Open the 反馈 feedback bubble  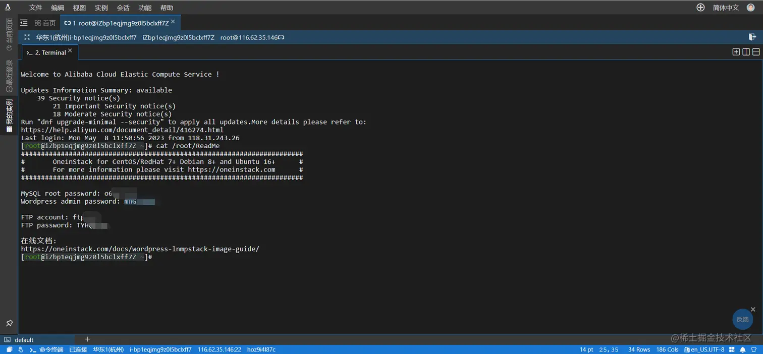[x=742, y=319]
